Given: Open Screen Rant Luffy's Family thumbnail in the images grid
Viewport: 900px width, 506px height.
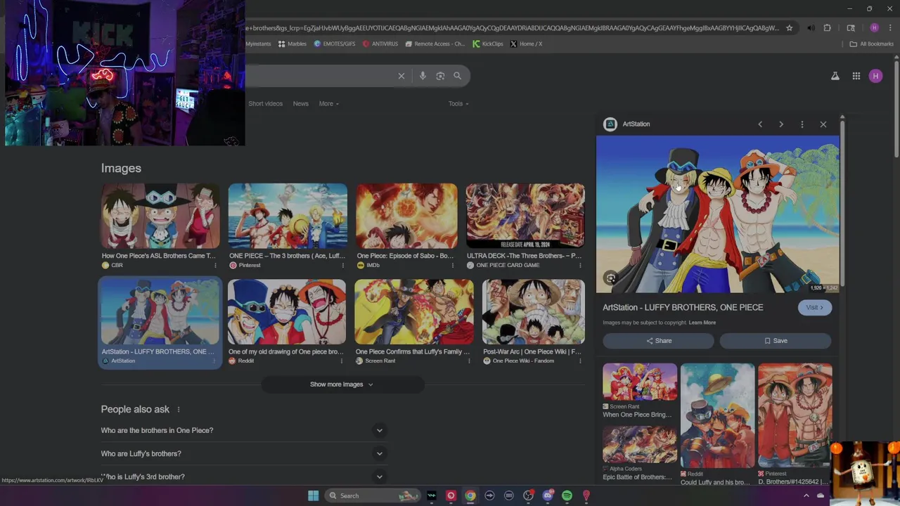Looking at the screenshot, I should tap(414, 312).
